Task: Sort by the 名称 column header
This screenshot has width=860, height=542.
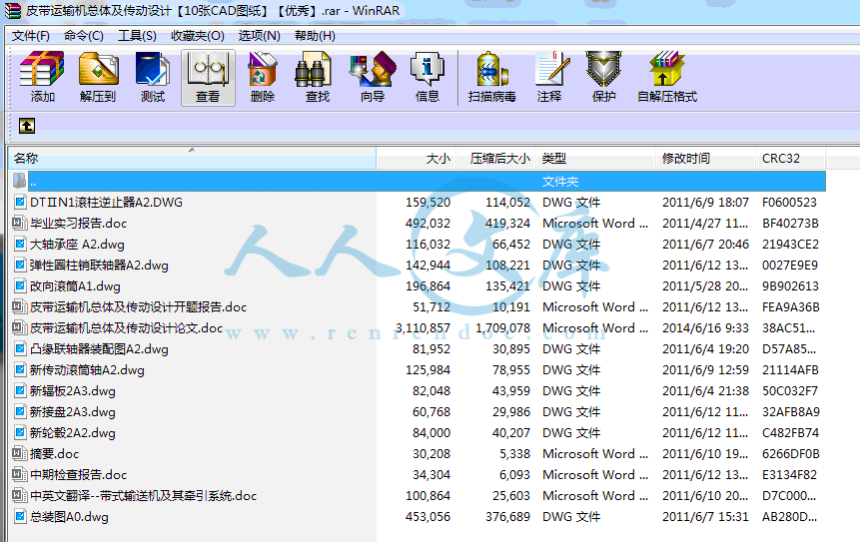Action: (192, 159)
